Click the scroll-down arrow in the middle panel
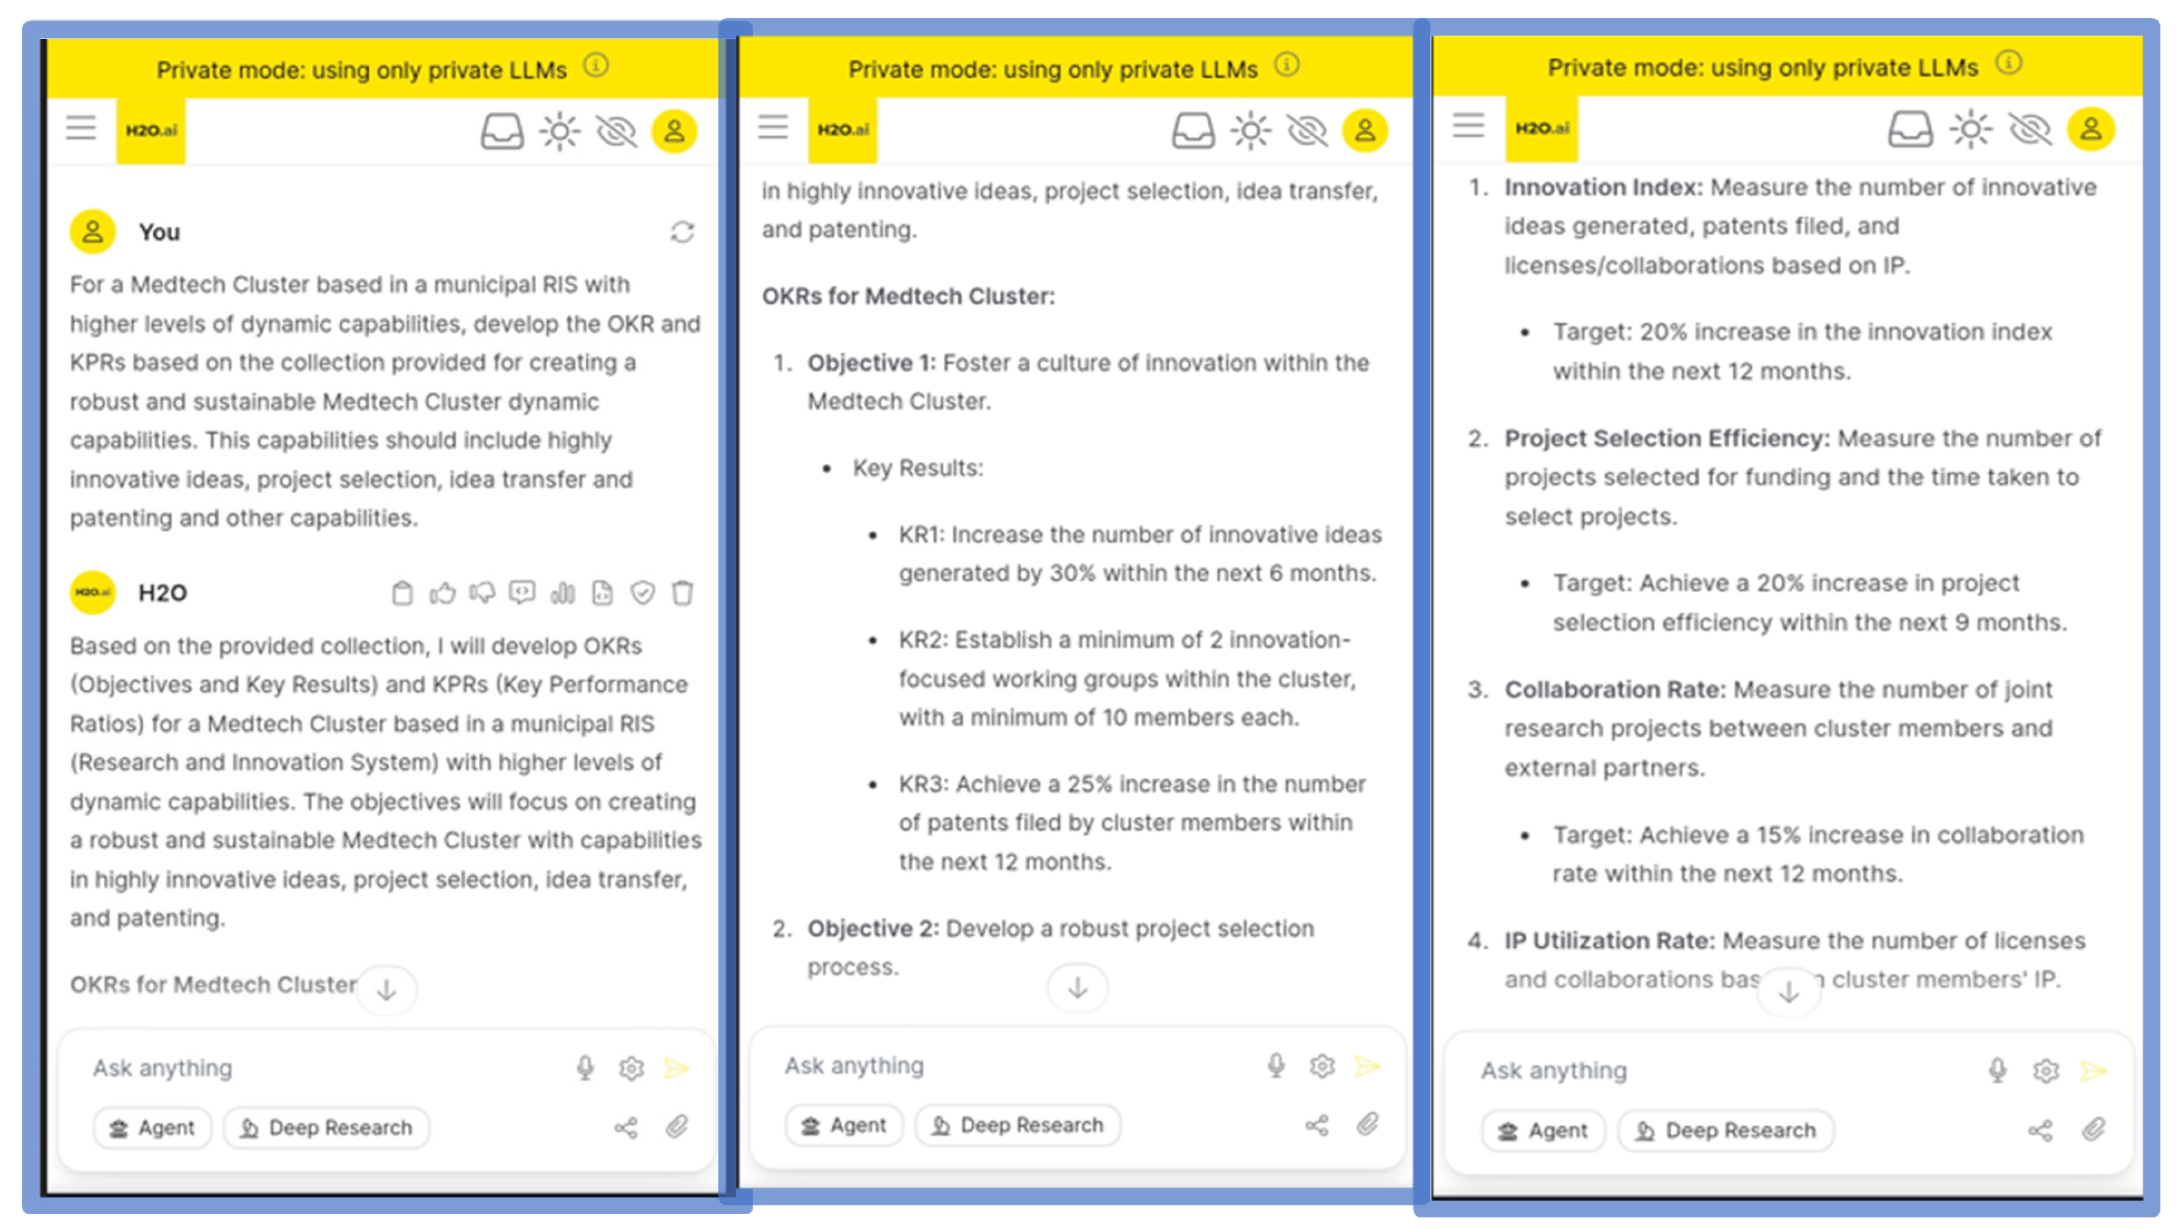This screenshot has width=2177, height=1229. point(1077,987)
